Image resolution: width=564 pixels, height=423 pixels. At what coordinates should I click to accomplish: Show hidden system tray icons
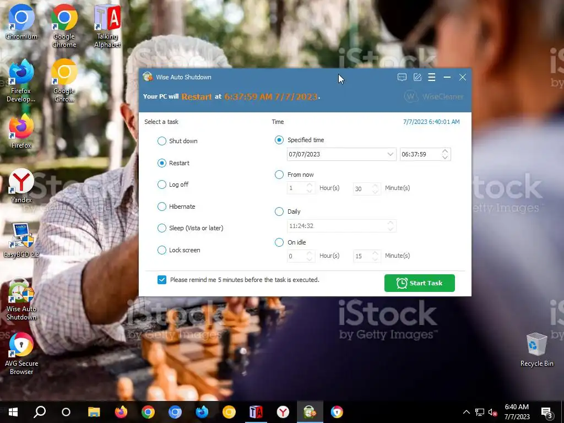point(466,412)
